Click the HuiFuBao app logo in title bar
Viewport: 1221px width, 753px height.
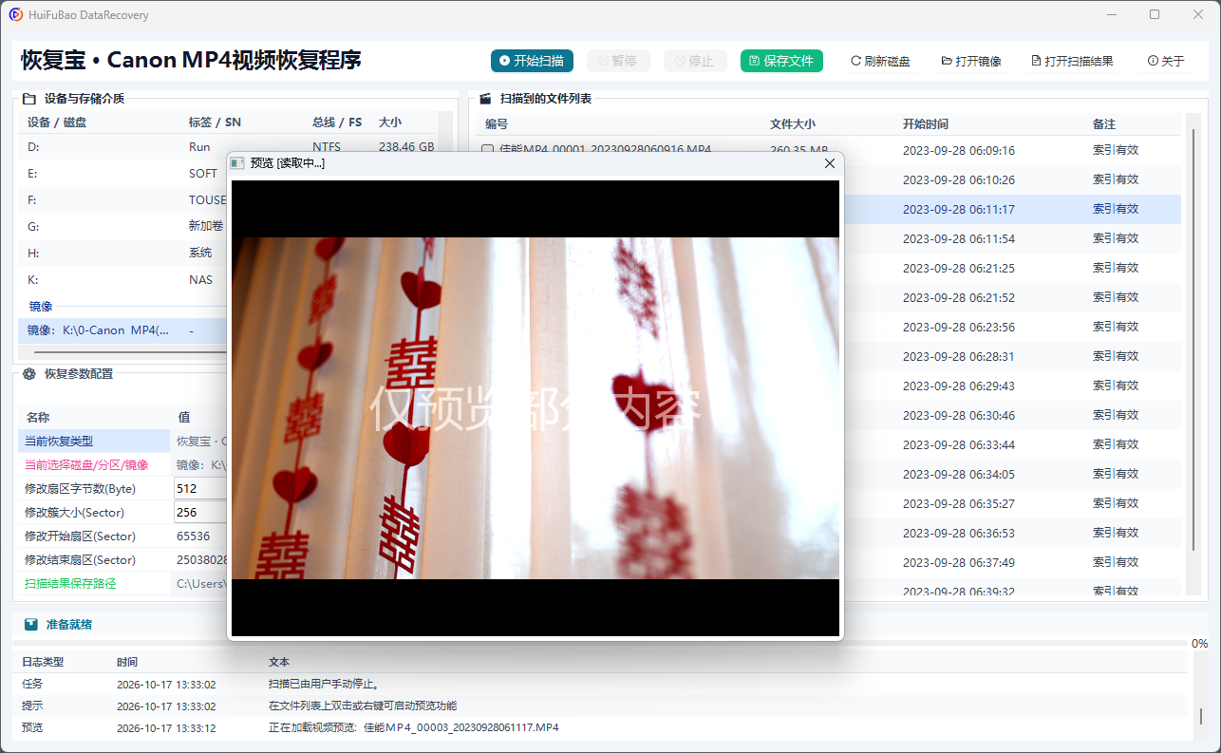(x=15, y=15)
